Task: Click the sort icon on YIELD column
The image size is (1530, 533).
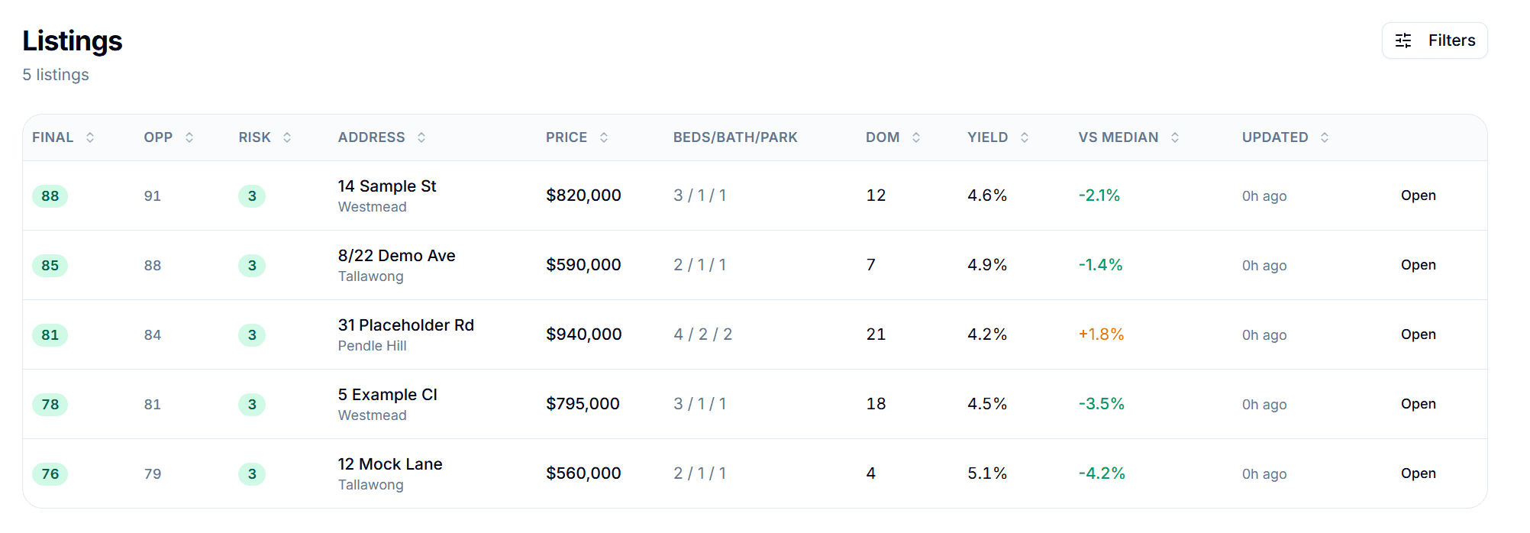Action: coord(1025,137)
